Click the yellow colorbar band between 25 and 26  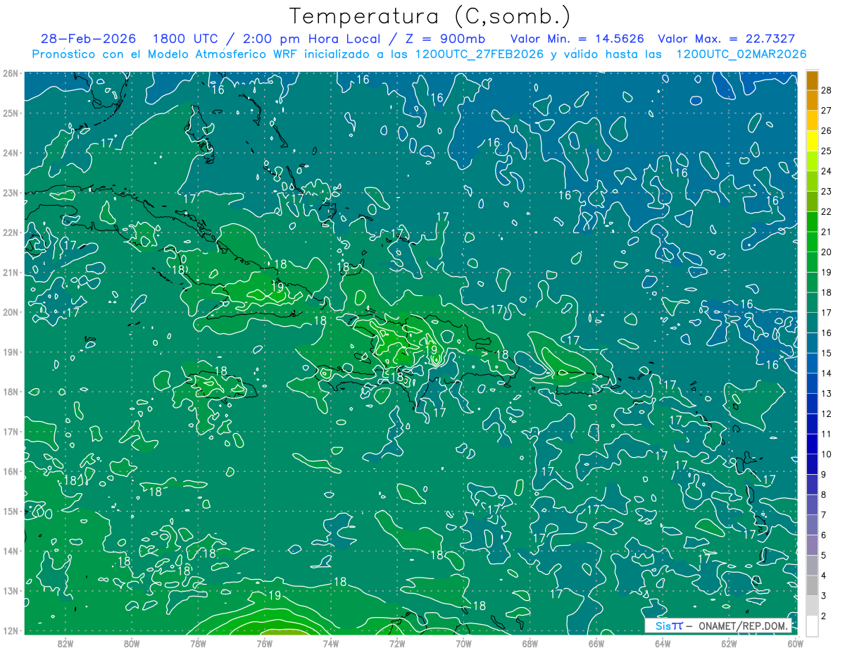(813, 140)
